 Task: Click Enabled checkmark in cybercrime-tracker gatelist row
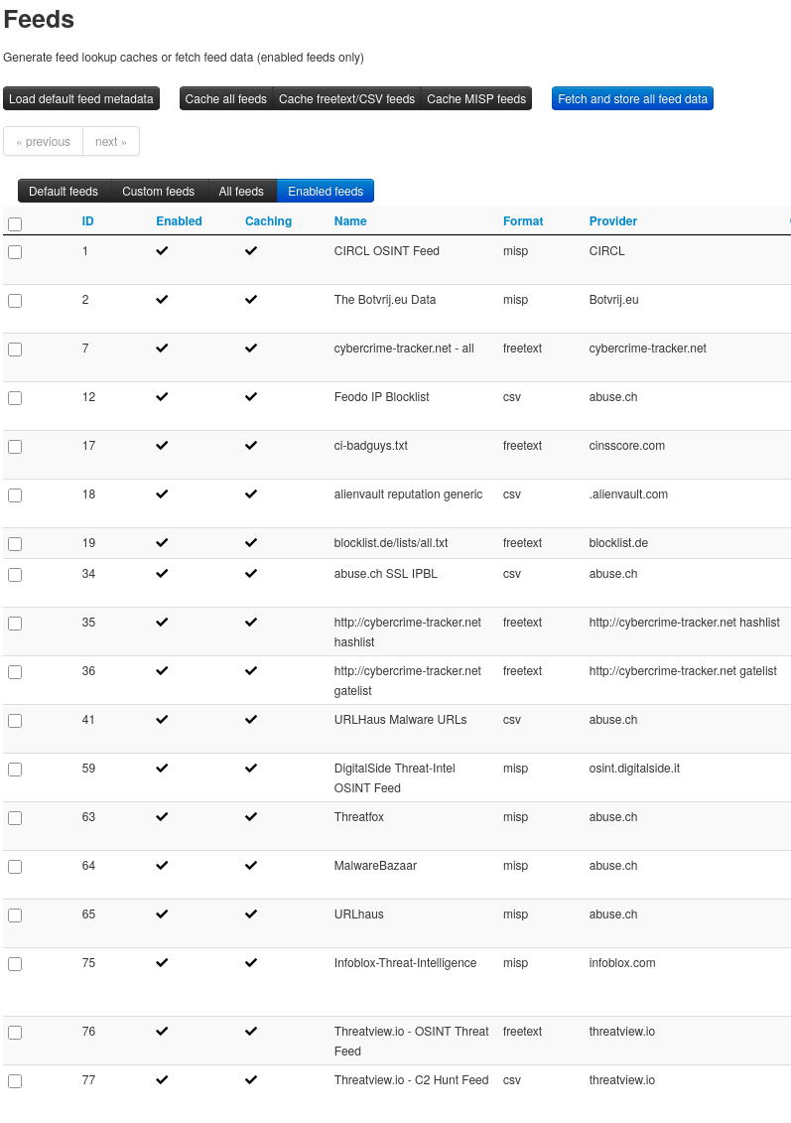162,671
